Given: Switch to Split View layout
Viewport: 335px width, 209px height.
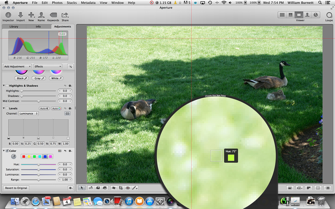Looking at the screenshot, I should 290,15.
